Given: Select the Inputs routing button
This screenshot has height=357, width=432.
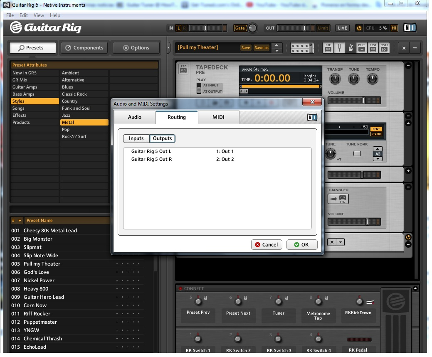Looking at the screenshot, I should (136, 138).
